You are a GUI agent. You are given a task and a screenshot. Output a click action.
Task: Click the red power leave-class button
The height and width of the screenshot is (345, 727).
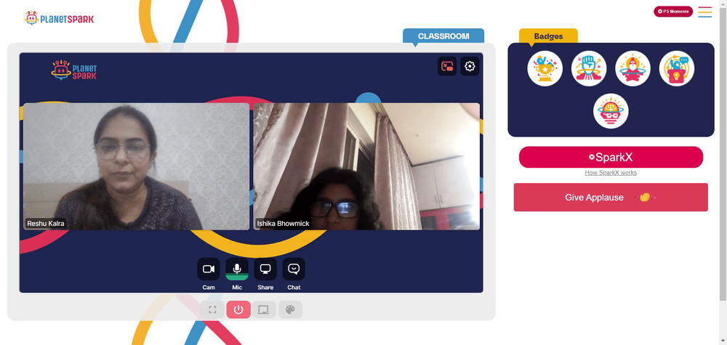click(x=238, y=309)
